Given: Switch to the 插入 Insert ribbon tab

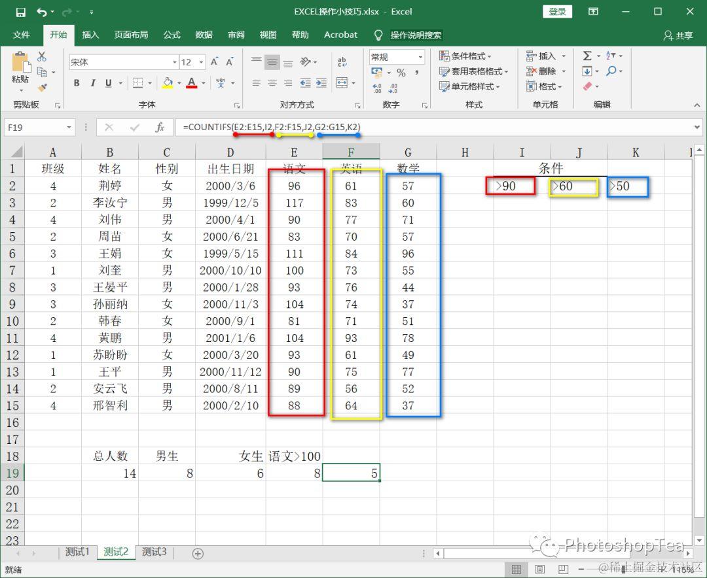Looking at the screenshot, I should 90,35.
